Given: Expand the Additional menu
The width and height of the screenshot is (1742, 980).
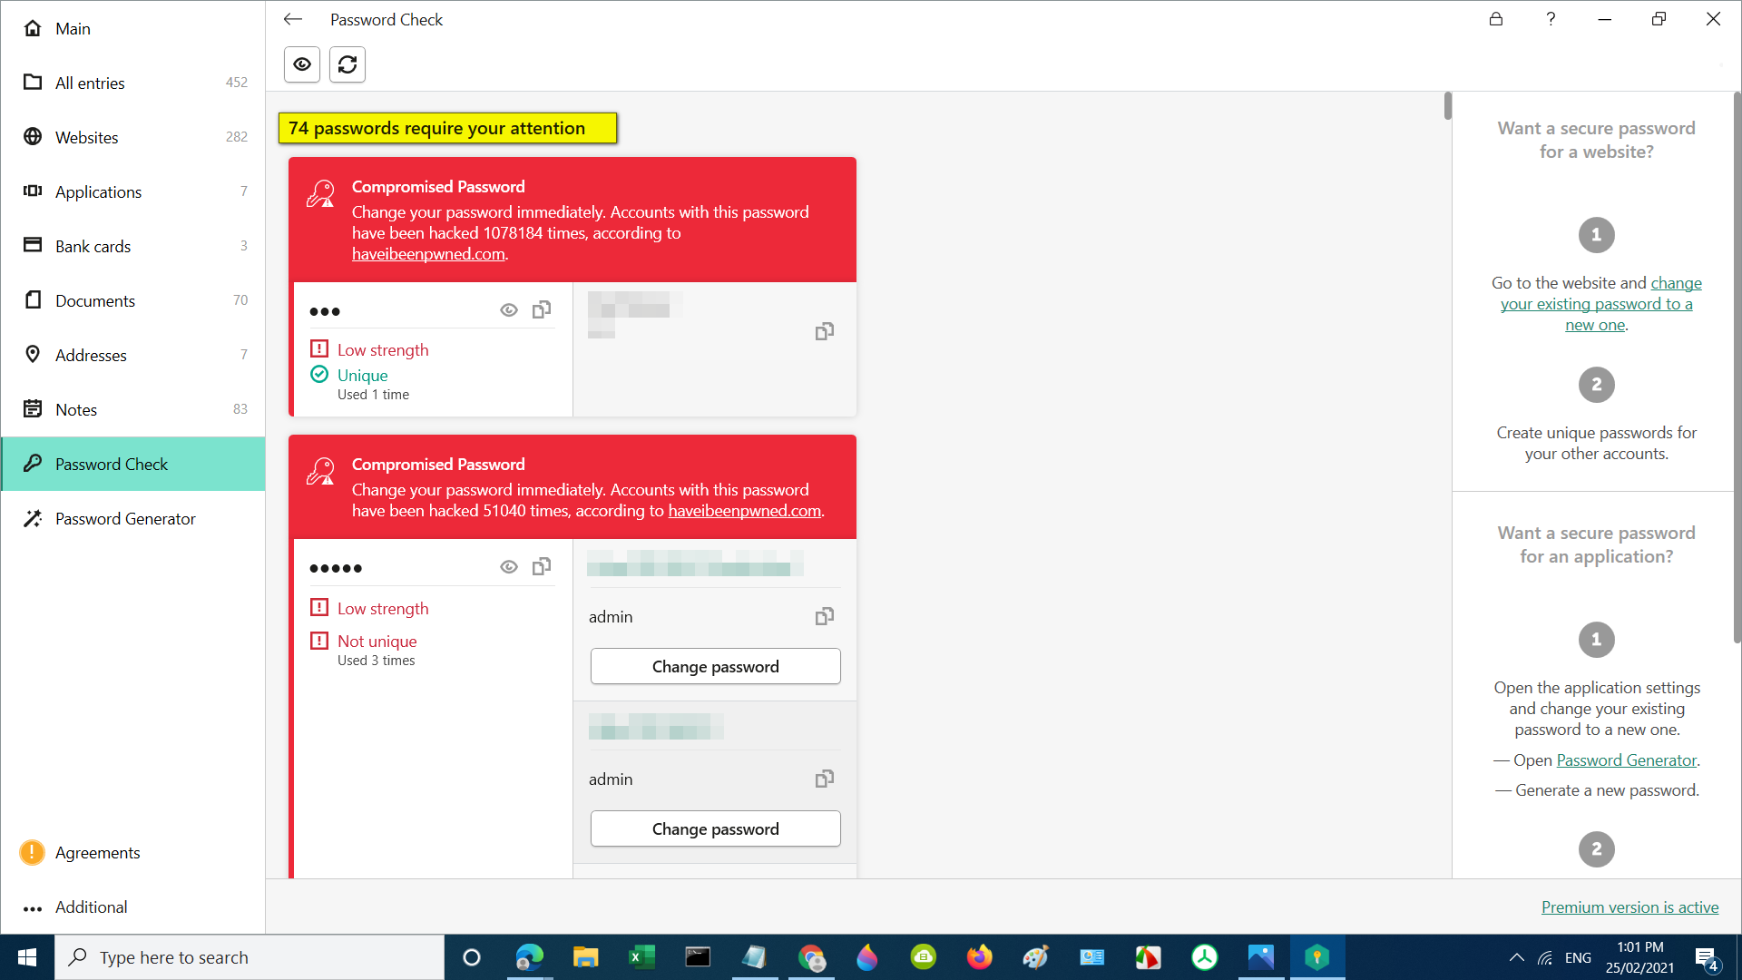Looking at the screenshot, I should [91, 907].
